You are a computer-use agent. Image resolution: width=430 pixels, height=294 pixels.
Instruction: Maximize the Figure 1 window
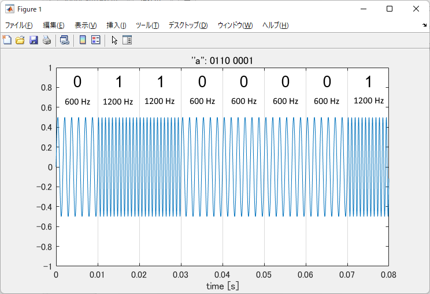pos(390,9)
